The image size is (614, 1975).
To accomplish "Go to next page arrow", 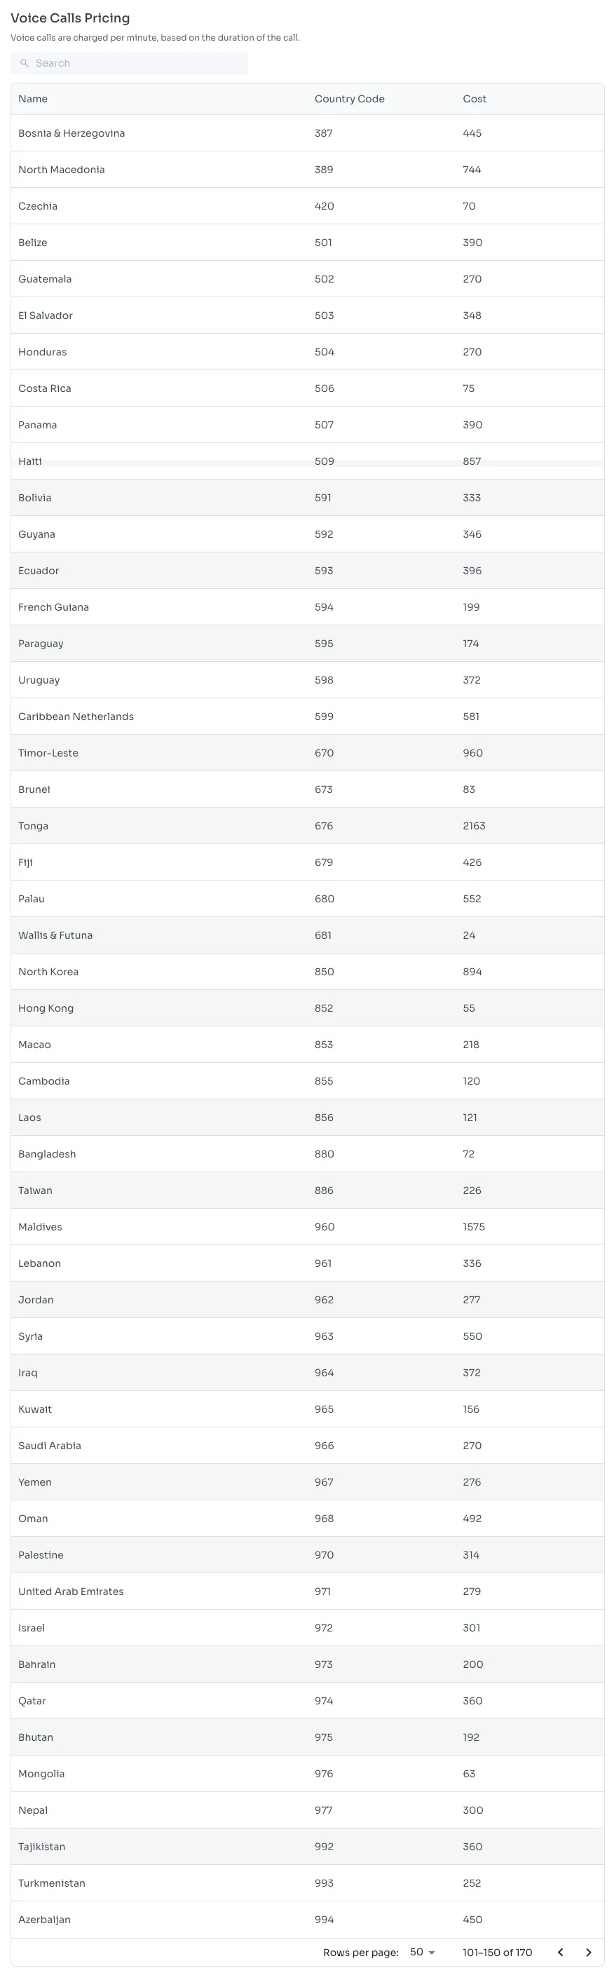I will point(589,1952).
